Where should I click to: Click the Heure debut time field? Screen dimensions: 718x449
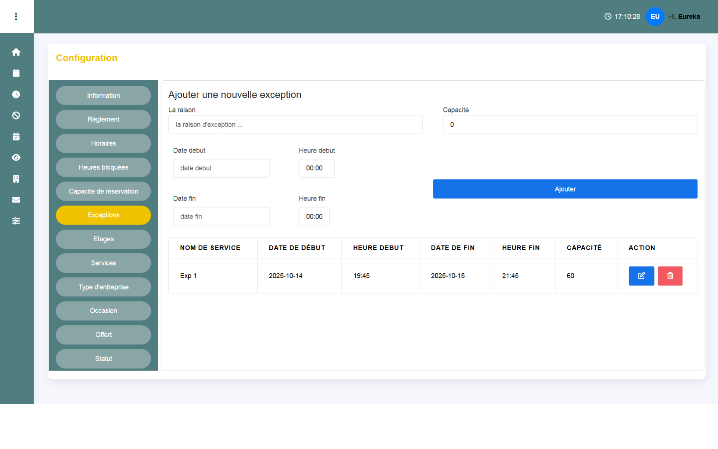coord(316,168)
